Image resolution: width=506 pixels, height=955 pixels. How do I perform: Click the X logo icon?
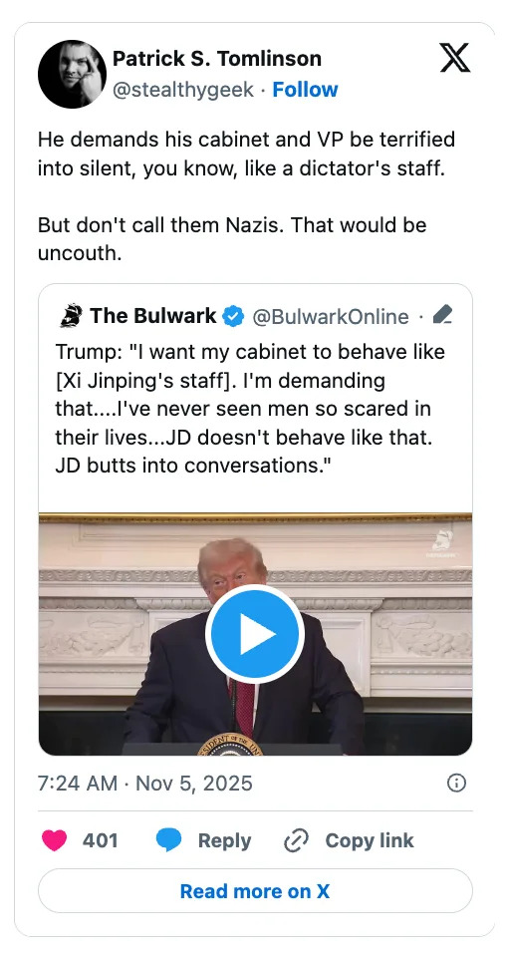(454, 59)
